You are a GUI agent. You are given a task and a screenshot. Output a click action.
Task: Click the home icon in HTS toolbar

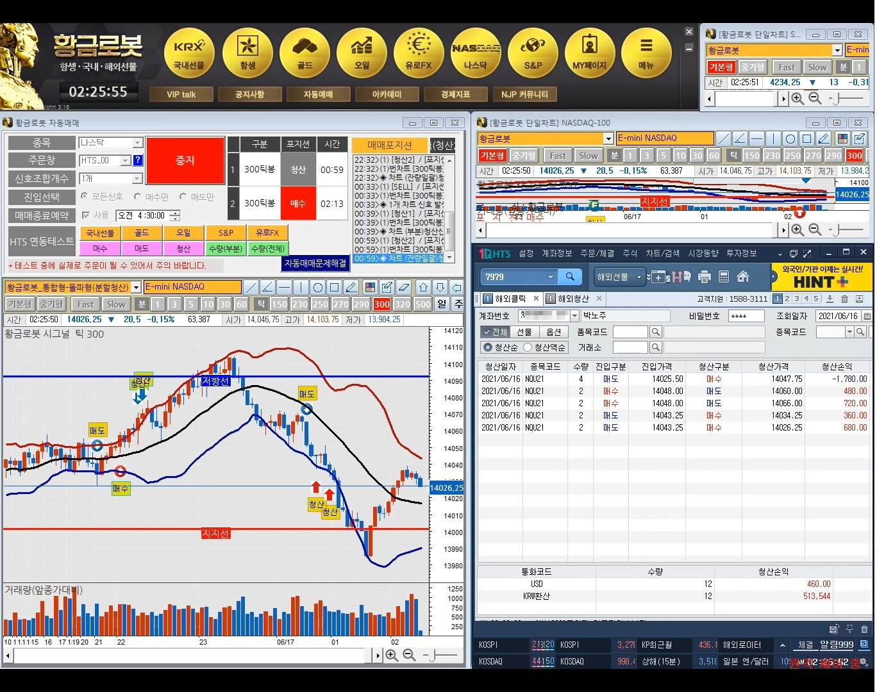click(x=743, y=277)
